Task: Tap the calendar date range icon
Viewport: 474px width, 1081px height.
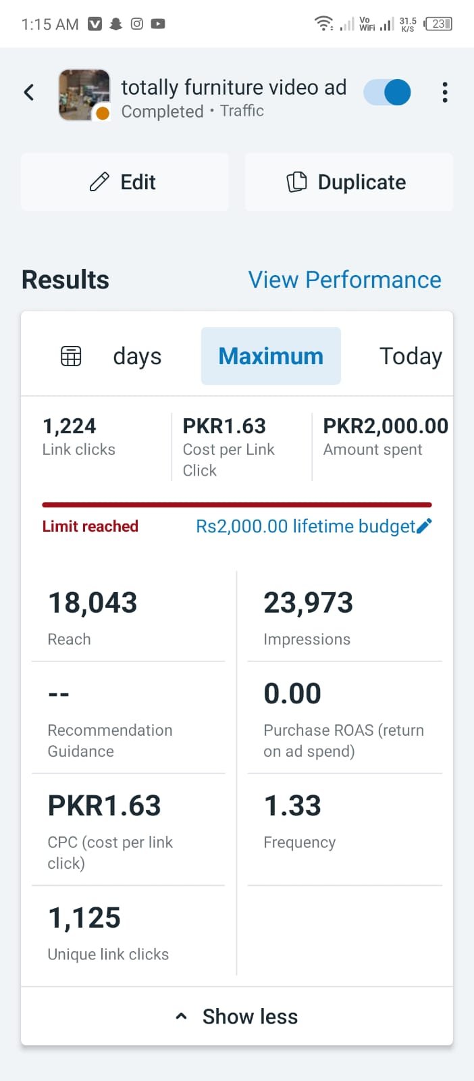Action: click(x=71, y=356)
